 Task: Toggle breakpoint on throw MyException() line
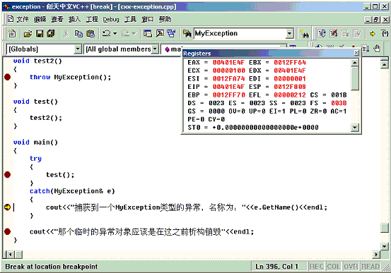pos(8,77)
